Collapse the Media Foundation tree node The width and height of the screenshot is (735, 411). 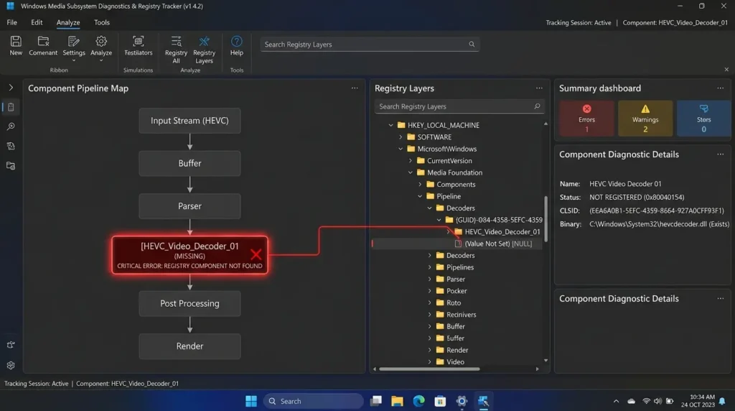[411, 172]
